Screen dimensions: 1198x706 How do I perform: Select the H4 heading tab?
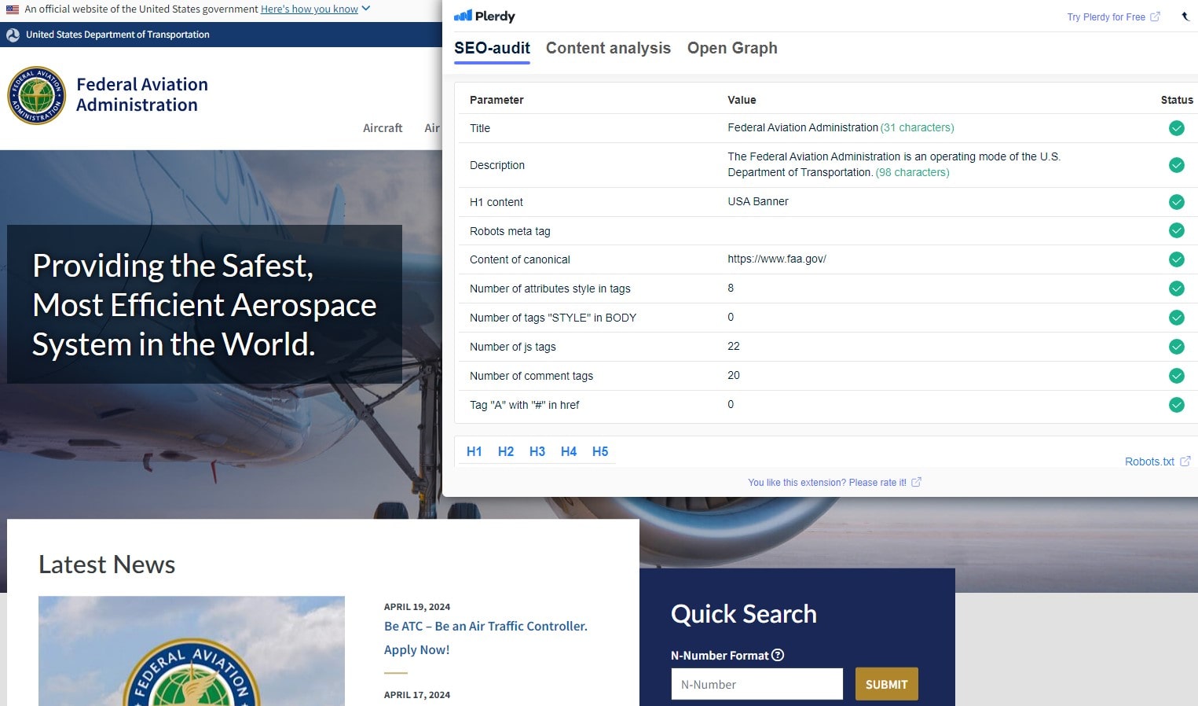click(x=569, y=451)
